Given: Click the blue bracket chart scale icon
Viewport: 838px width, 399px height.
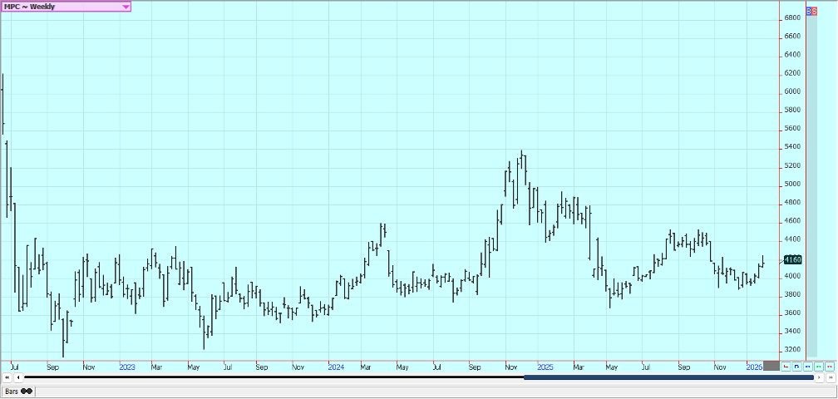Looking at the screenshot, I should click(x=797, y=366).
